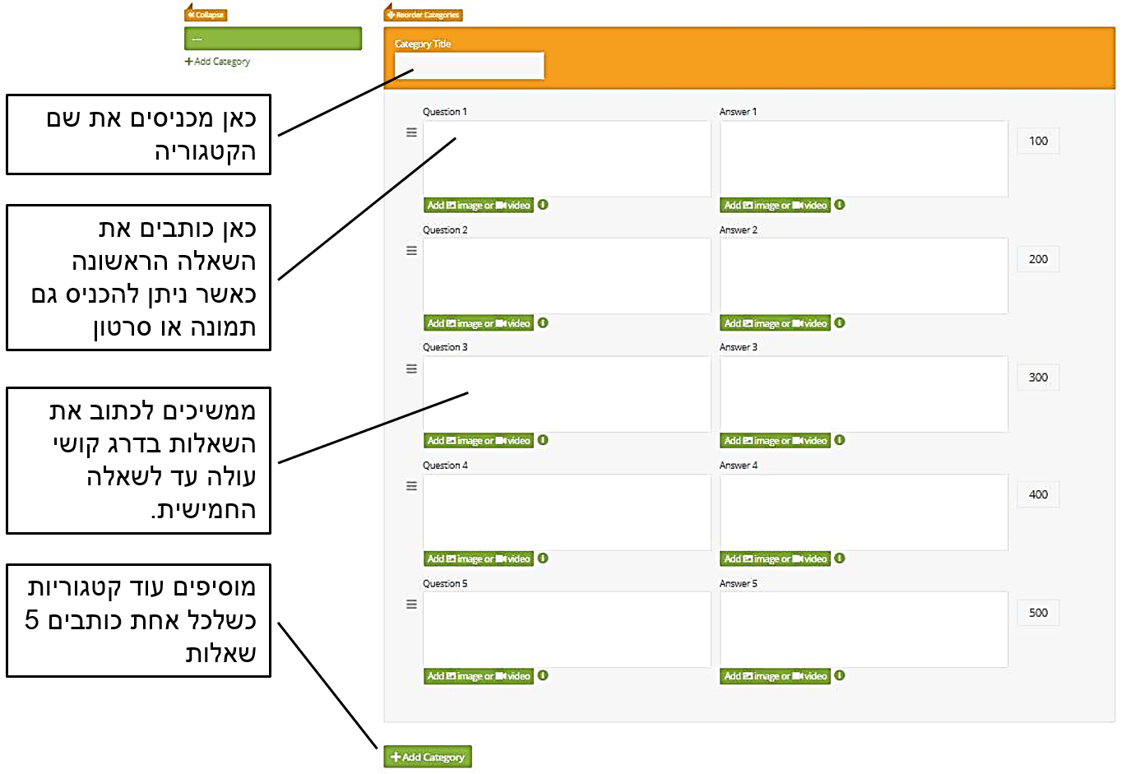
Task: Click the info icon under Answer 1
Action: click(839, 205)
